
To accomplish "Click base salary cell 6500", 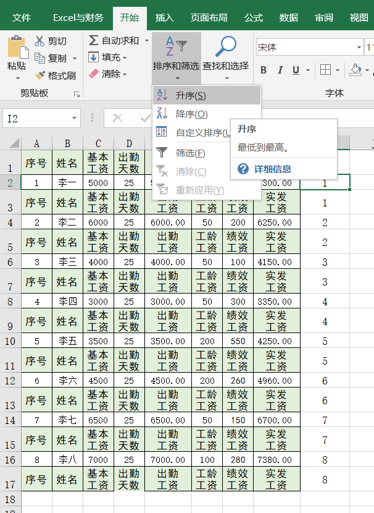I will pos(98,420).
